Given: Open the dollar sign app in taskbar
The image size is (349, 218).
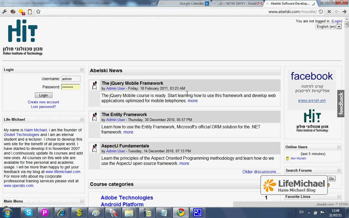Looking at the screenshot, I should tap(79, 213).
